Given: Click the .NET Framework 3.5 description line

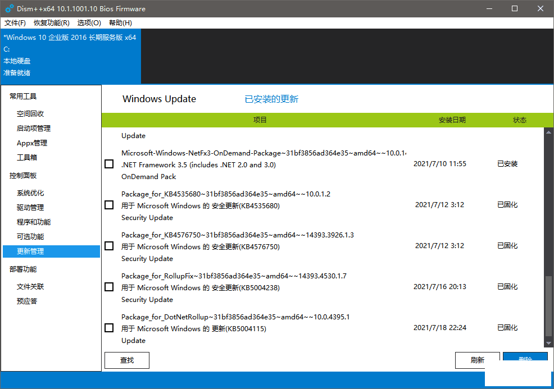Looking at the screenshot, I should [198, 165].
